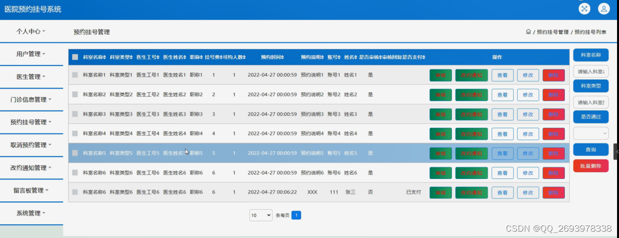Toggle the select-all checkbox in table header
This screenshot has height=238, width=619.
75,57
